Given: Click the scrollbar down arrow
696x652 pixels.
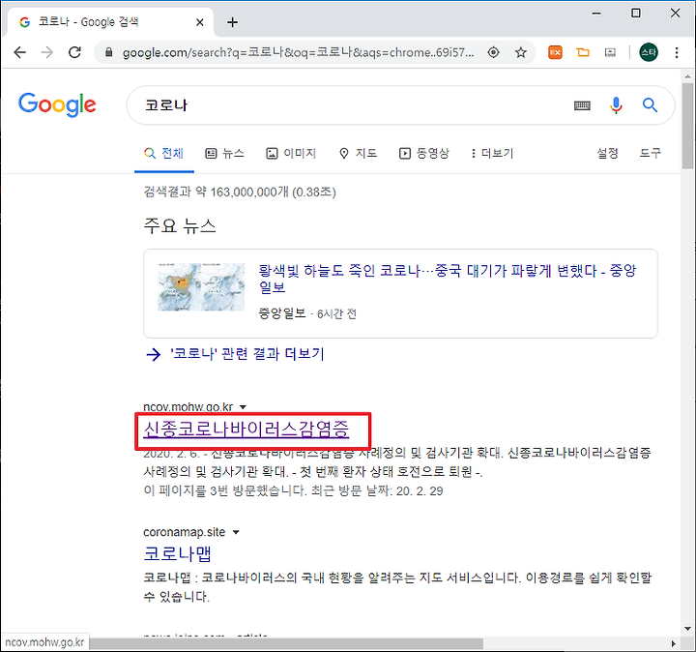Looking at the screenshot, I should [x=687, y=629].
